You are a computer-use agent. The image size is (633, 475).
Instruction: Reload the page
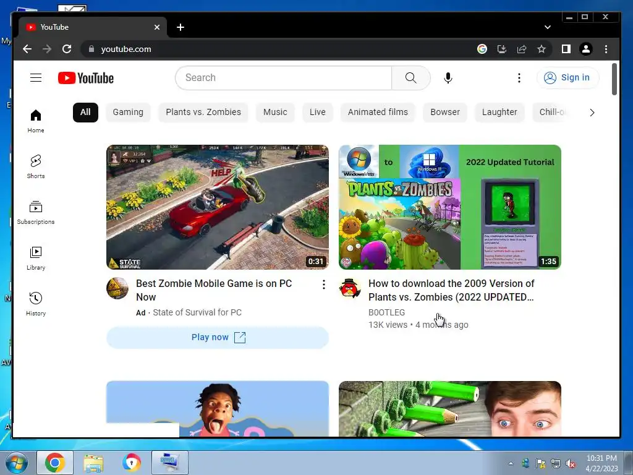(67, 49)
